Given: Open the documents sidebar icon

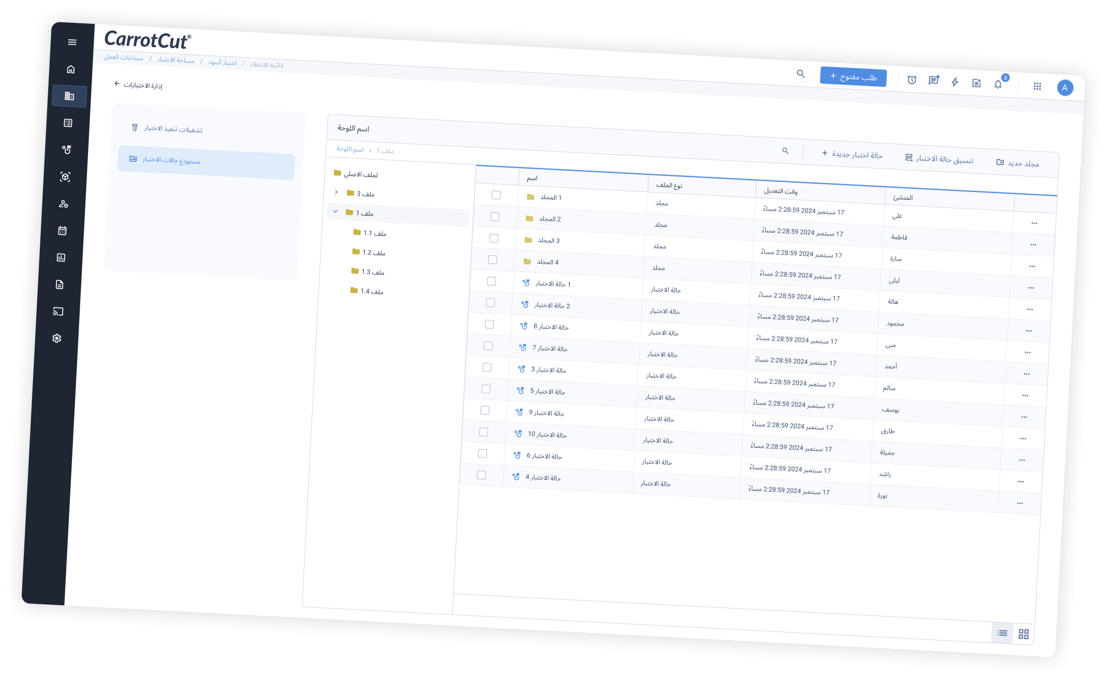Looking at the screenshot, I should click(x=60, y=284).
